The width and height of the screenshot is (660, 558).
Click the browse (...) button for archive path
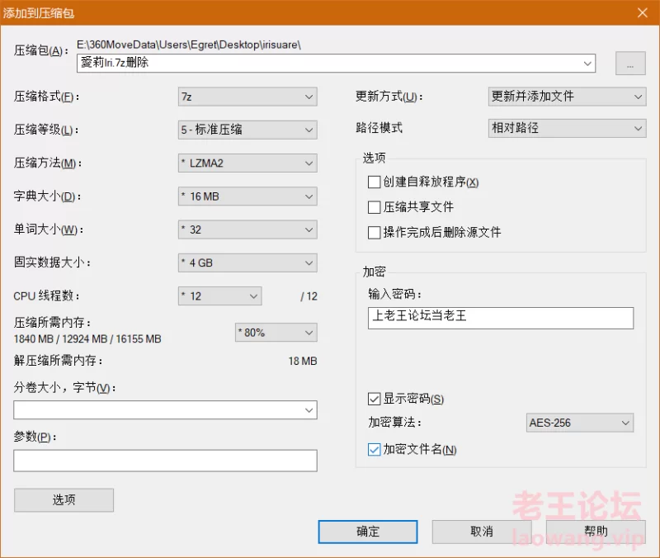pyautogui.click(x=630, y=64)
